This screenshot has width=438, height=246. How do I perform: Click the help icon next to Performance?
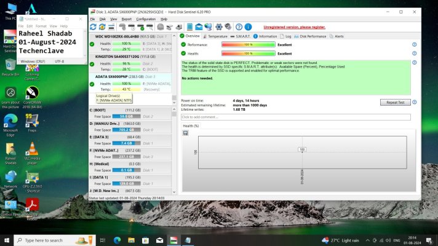click(414, 44)
